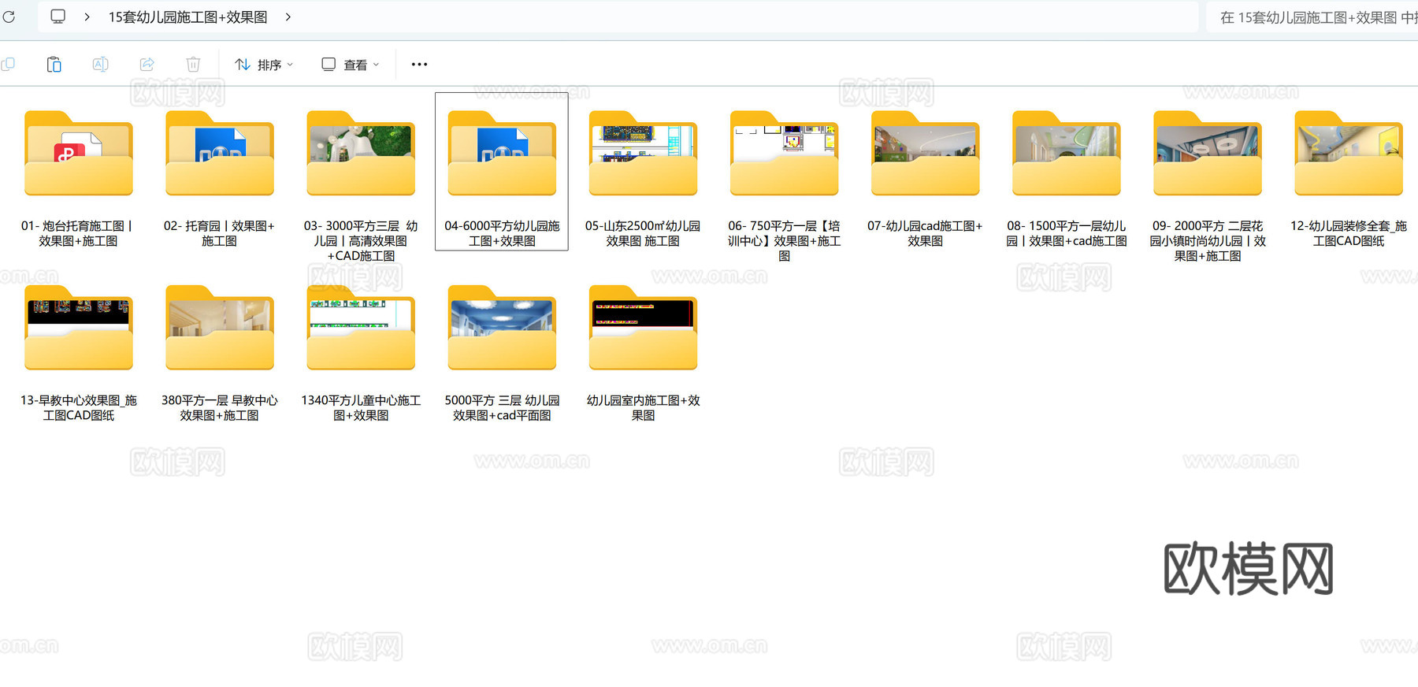
Task: Expand chevron after 15套幼儿园施工图+效果图 breadcrumb
Action: (x=288, y=17)
